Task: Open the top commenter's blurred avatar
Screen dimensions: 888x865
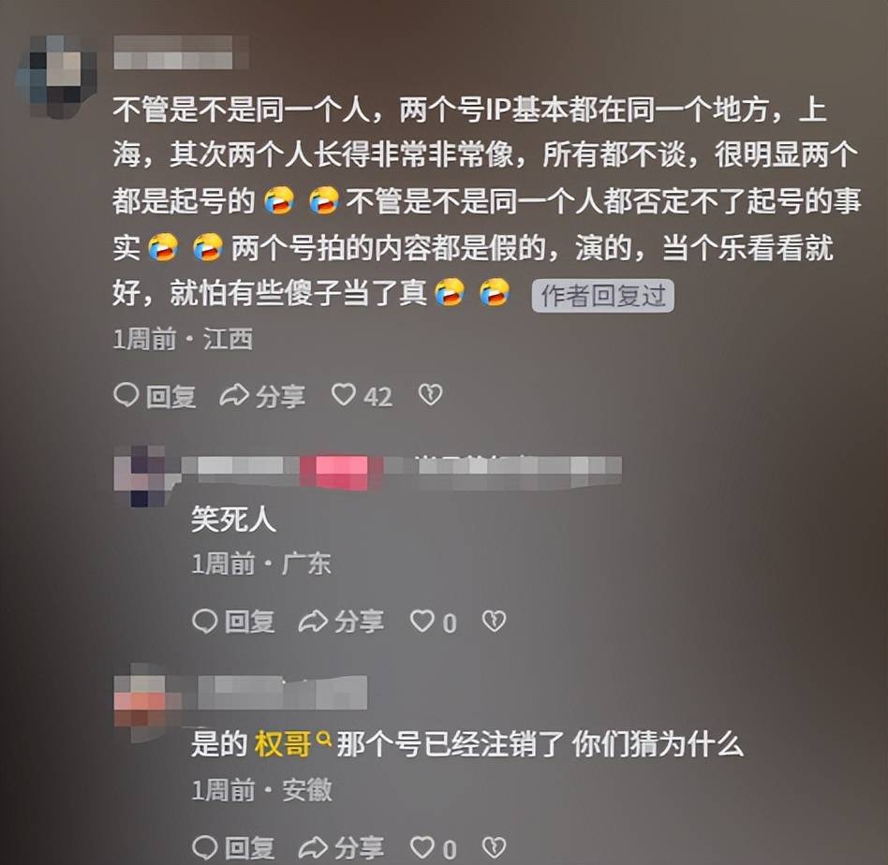Action: [56, 75]
